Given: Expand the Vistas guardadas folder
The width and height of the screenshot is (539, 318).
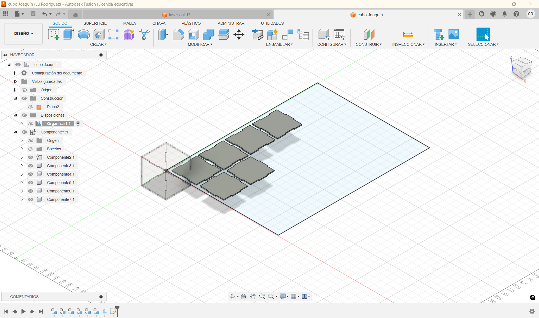Looking at the screenshot, I should (x=15, y=81).
